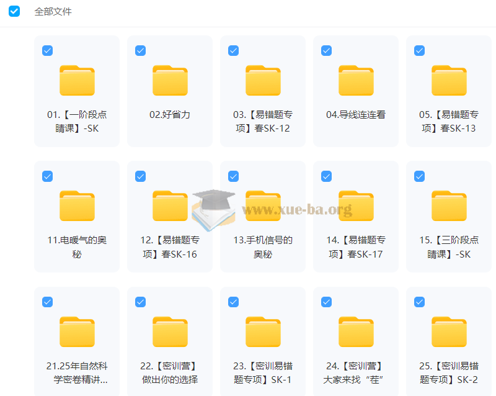Deselect checkbox on 05.【易错题专项】春SK-13

[420, 51]
